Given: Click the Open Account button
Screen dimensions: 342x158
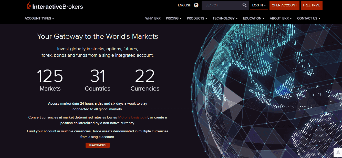Looking at the screenshot, I should pyautogui.click(x=284, y=5).
